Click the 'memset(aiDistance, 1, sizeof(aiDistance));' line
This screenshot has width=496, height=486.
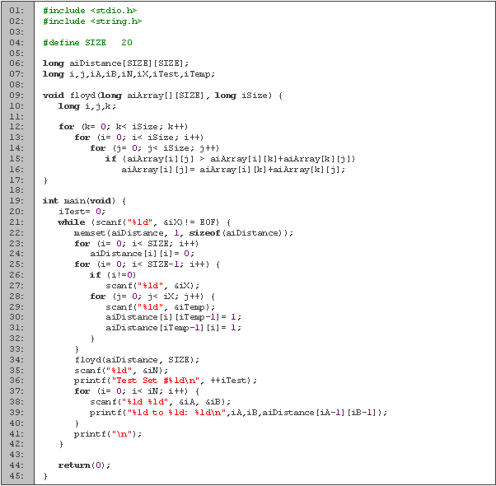[x=184, y=233]
